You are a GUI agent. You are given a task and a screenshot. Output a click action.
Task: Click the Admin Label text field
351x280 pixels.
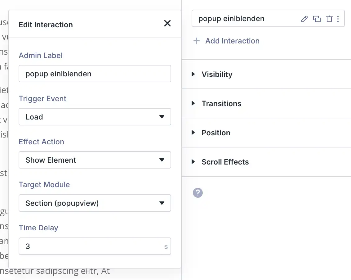95,74
